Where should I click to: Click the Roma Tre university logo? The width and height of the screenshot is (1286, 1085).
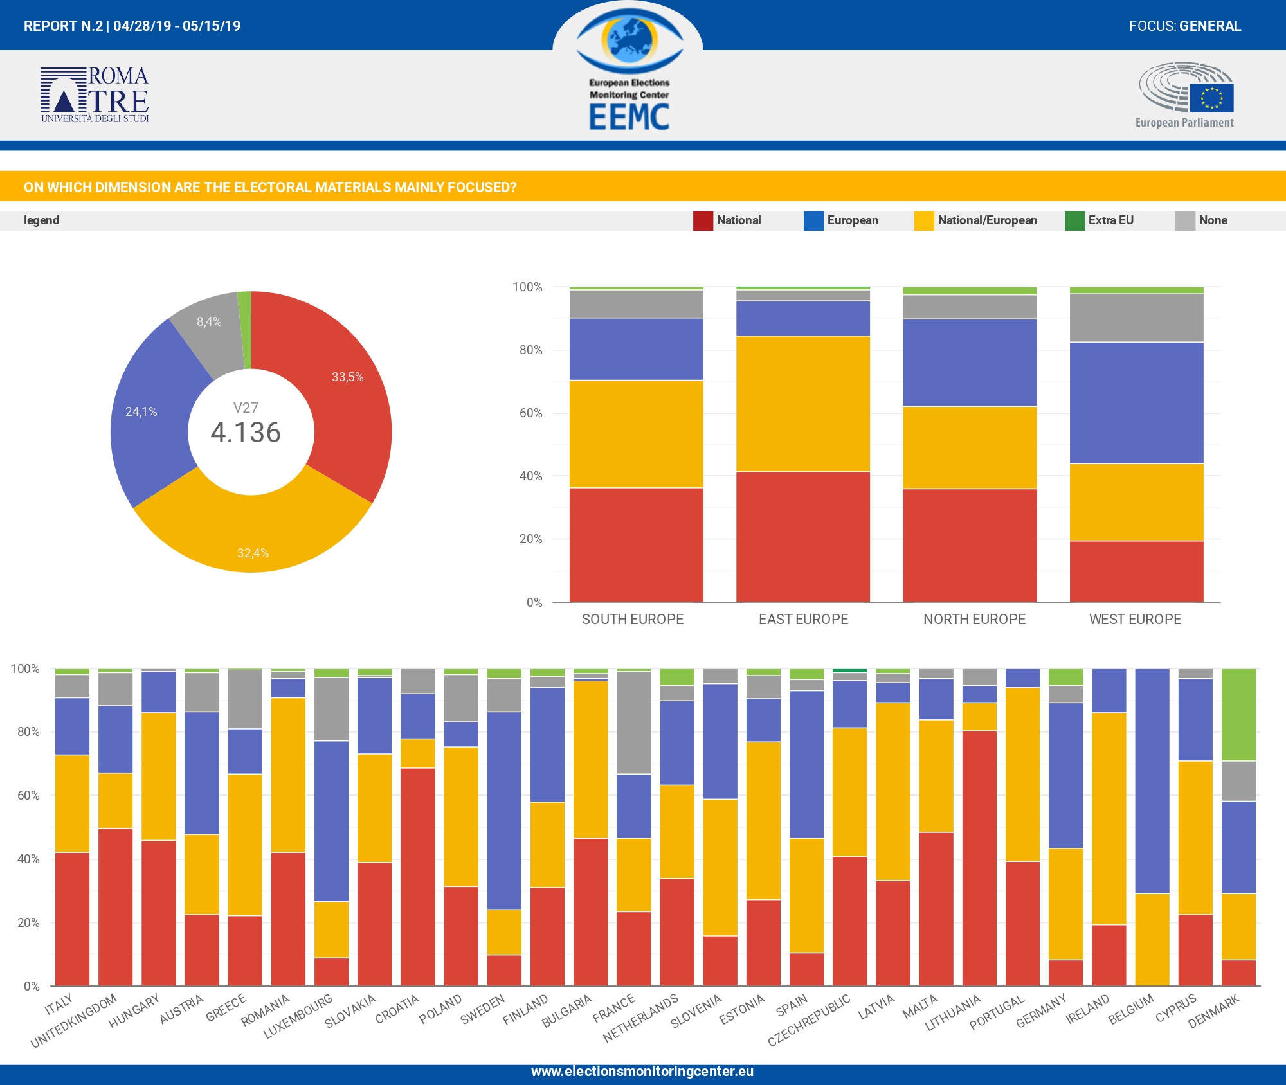click(x=95, y=94)
